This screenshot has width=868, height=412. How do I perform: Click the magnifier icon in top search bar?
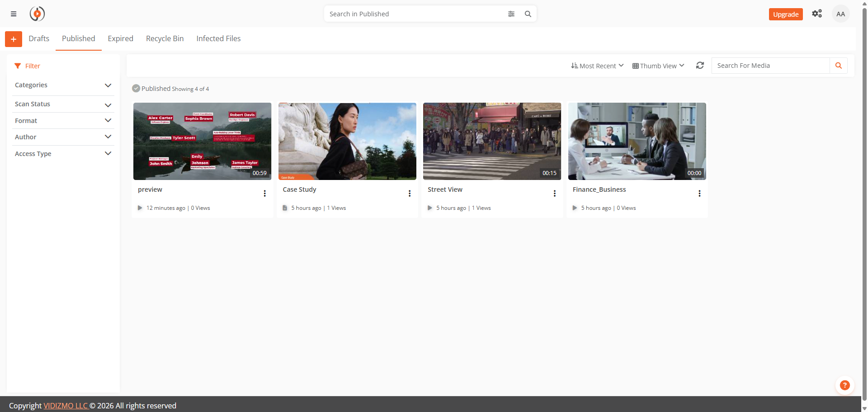pyautogui.click(x=528, y=14)
